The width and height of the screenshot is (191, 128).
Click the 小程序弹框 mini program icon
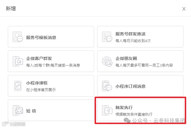[18, 86]
